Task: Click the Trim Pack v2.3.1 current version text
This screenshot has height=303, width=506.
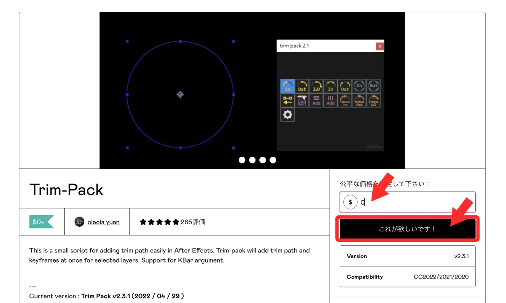Action: point(132,296)
